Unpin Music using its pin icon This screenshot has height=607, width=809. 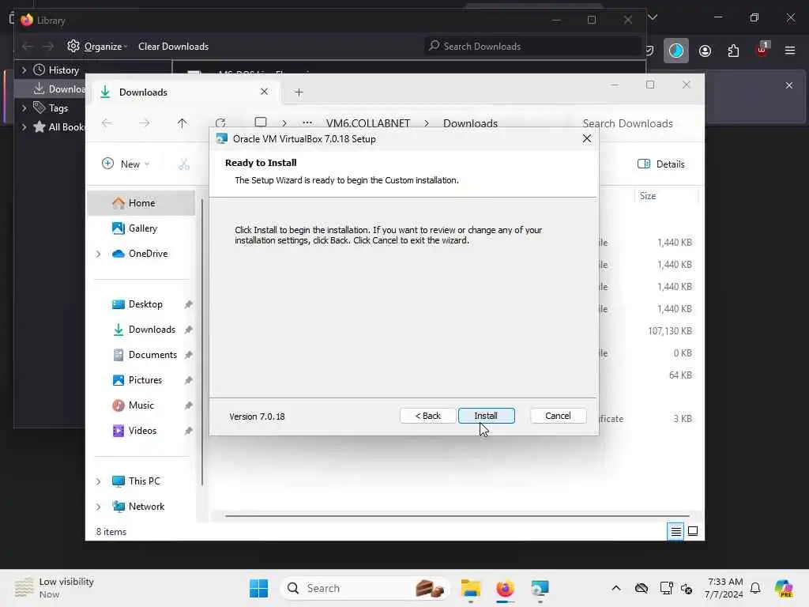pyautogui.click(x=188, y=405)
